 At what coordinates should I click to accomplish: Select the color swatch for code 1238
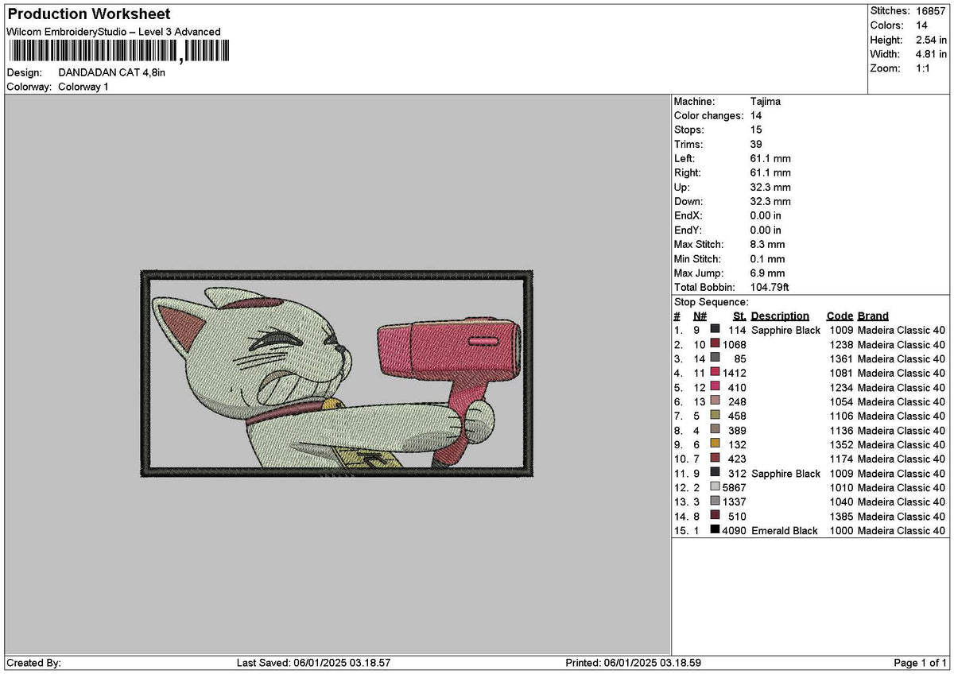[715, 343]
